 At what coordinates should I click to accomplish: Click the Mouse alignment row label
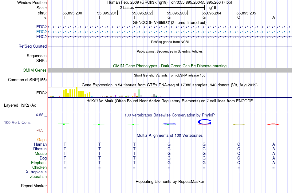(x=41, y=154)
